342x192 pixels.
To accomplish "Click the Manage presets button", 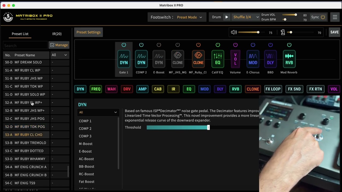I will coord(59,45).
